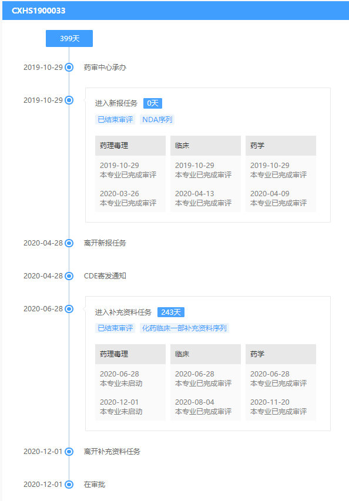Click the CDE寄发通知 event label

click(105, 276)
